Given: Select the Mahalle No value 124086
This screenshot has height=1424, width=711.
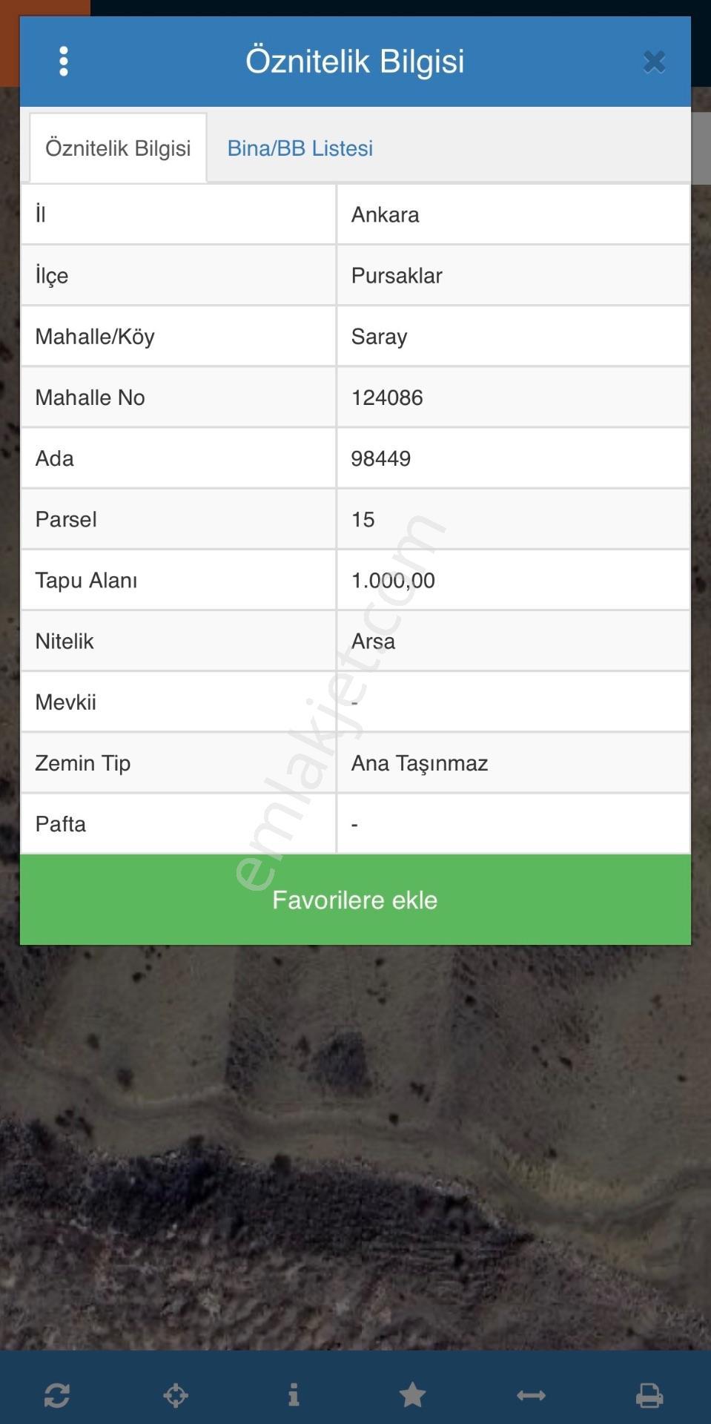Looking at the screenshot, I should pyautogui.click(x=387, y=398).
